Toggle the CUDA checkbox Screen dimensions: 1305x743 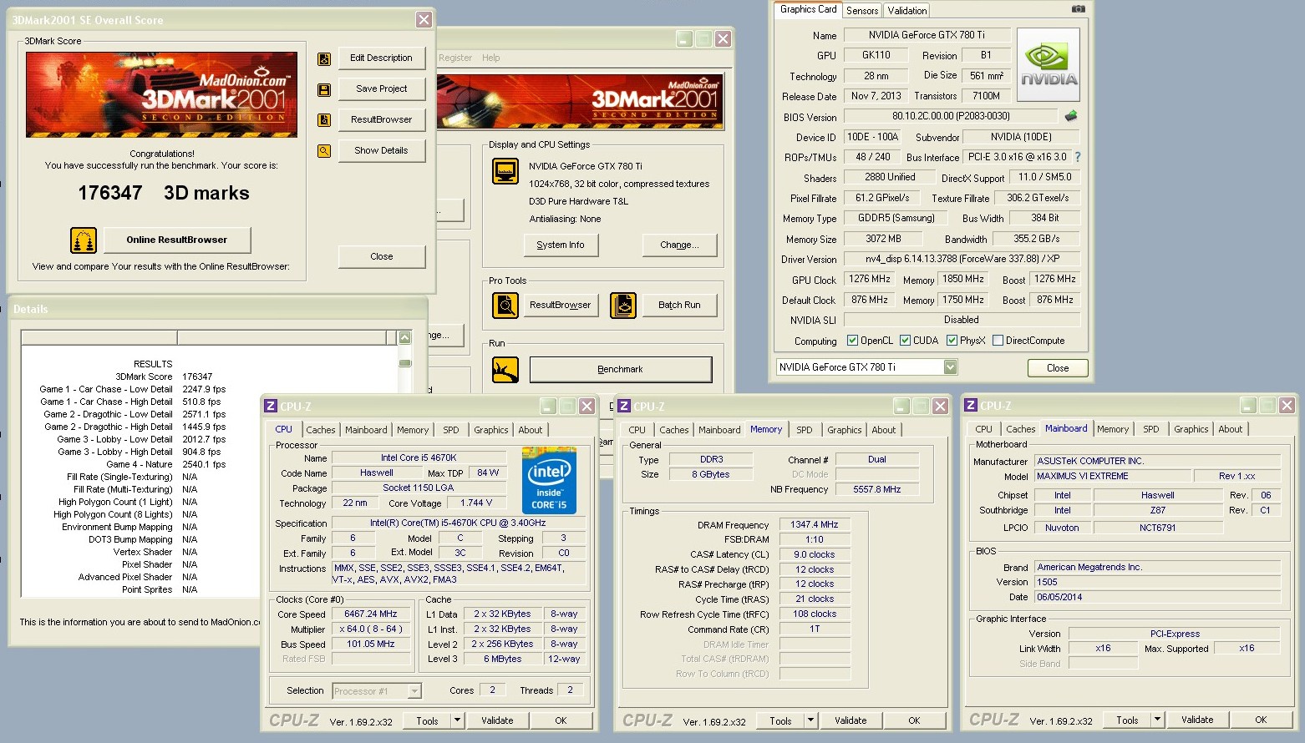pyautogui.click(x=905, y=341)
